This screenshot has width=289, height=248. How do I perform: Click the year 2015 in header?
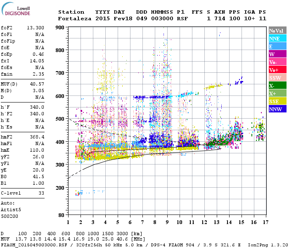[x=102, y=19]
